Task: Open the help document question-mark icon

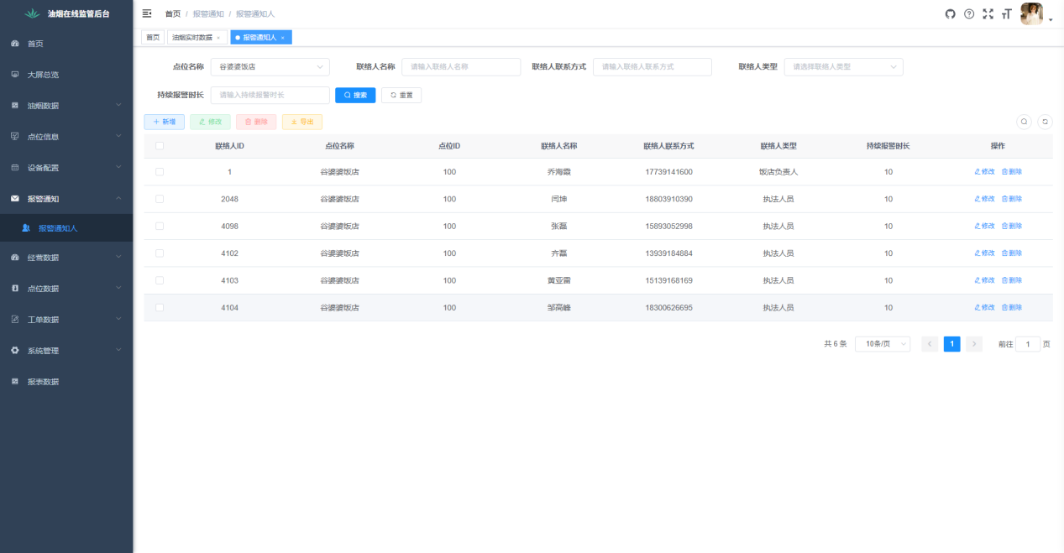Action: [969, 13]
